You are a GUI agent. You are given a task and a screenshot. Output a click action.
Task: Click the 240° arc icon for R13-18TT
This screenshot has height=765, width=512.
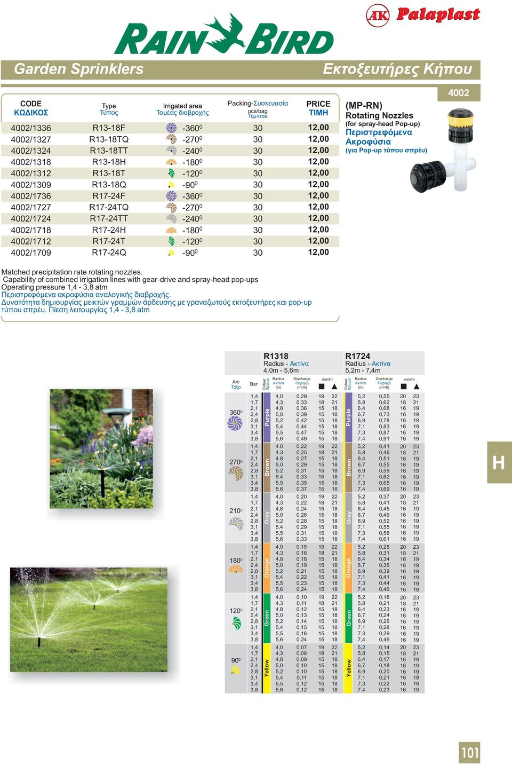point(171,151)
